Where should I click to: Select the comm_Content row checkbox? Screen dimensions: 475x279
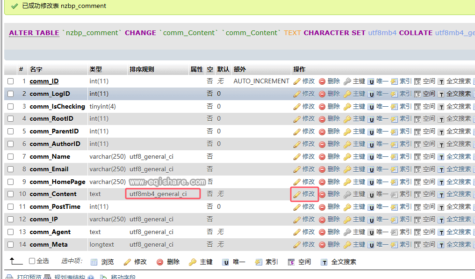pyautogui.click(x=10, y=194)
